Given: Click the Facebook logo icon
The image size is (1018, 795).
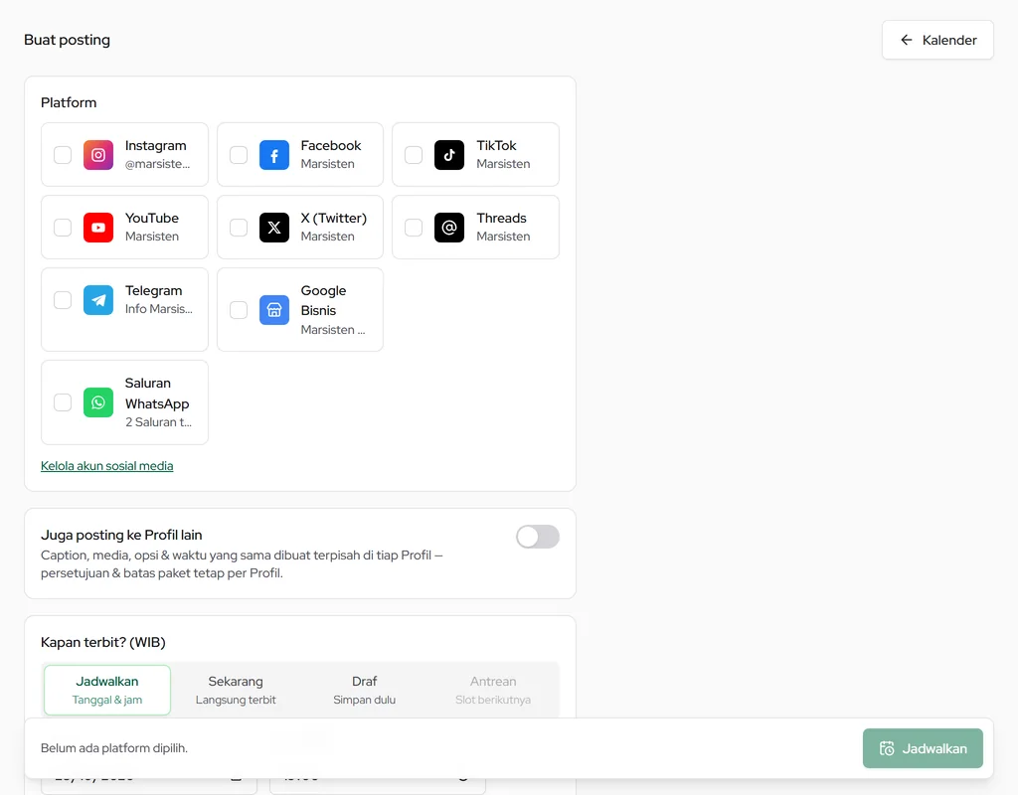Looking at the screenshot, I should point(274,155).
